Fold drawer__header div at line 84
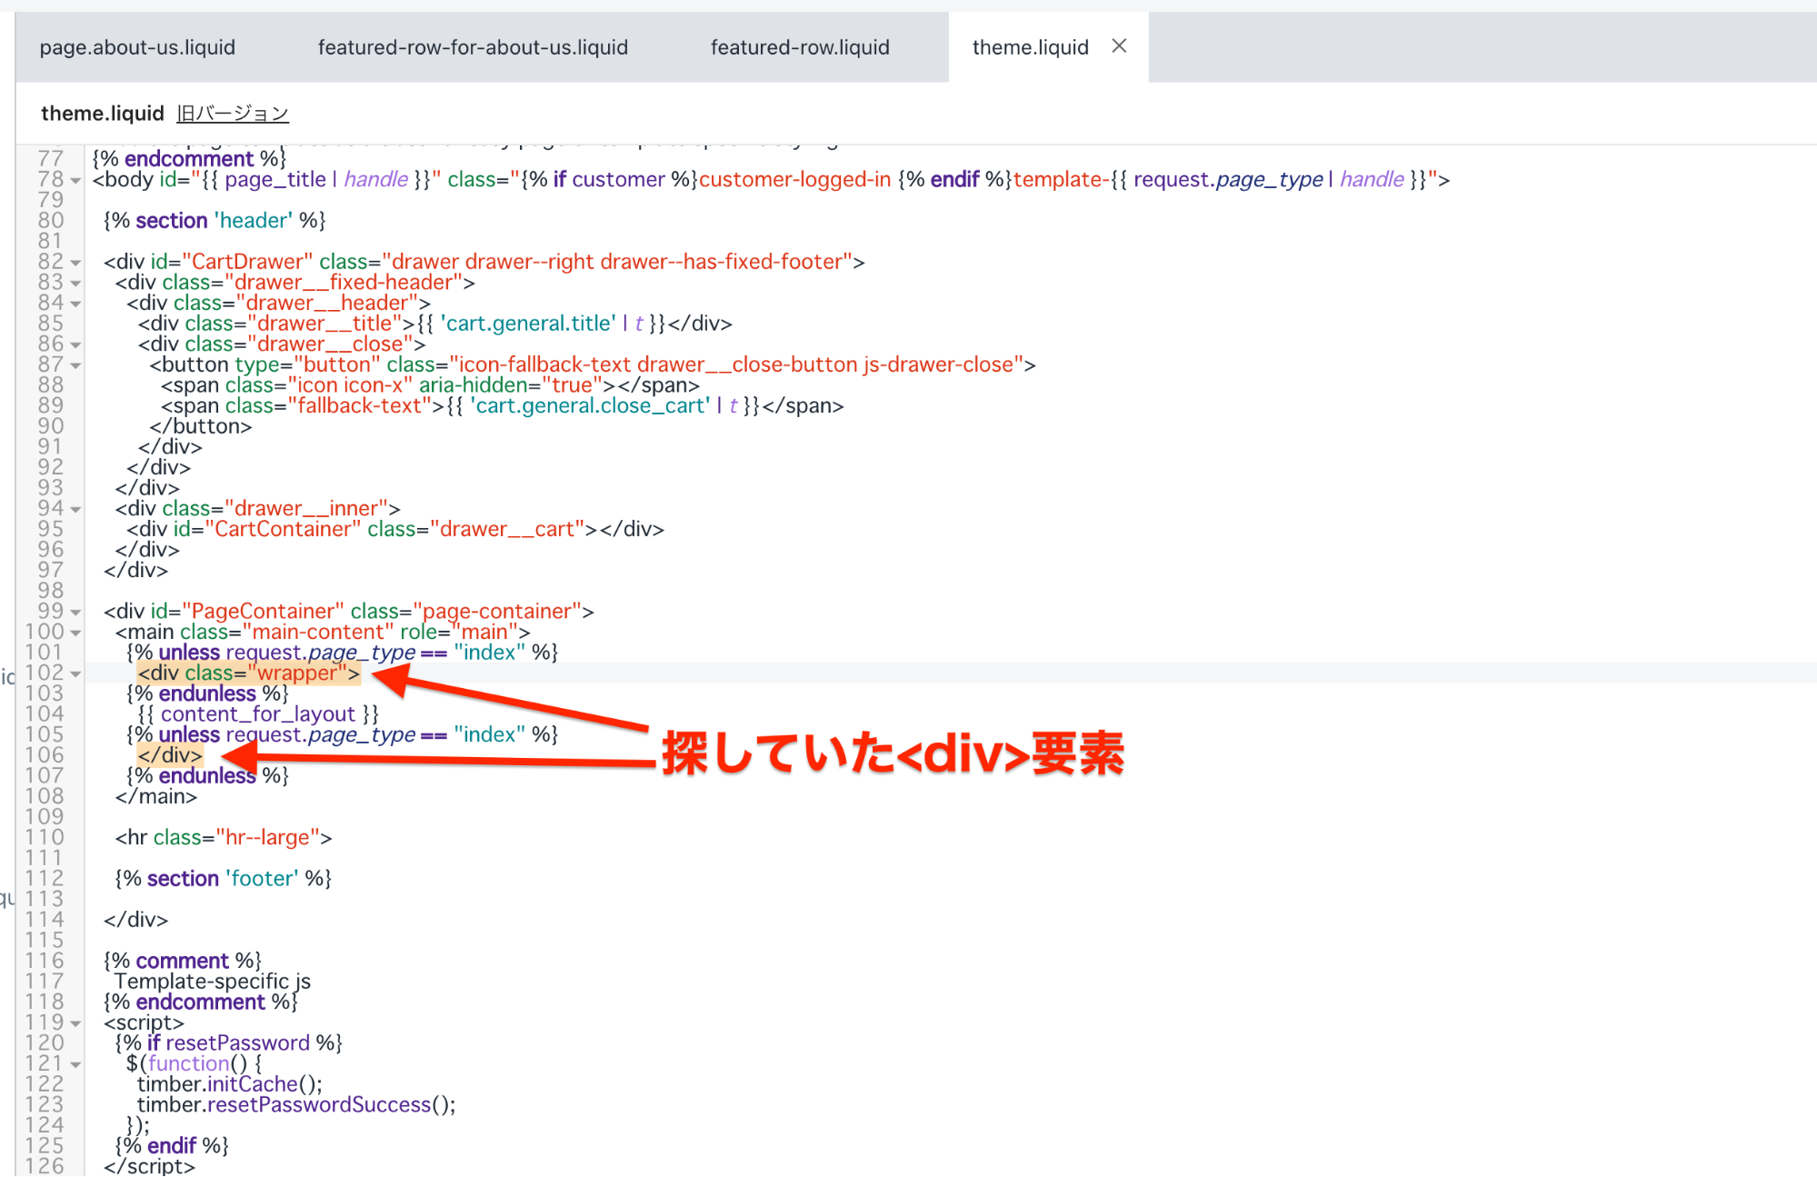Viewport: 1817px width, 1177px height. 76,304
